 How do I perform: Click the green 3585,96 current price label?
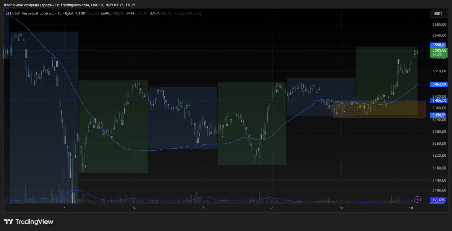point(438,51)
